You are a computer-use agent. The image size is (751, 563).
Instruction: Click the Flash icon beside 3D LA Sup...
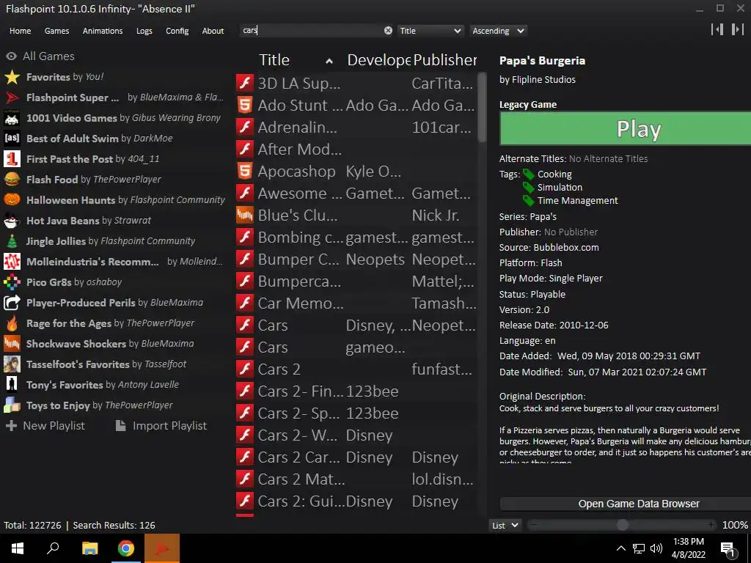pos(245,83)
